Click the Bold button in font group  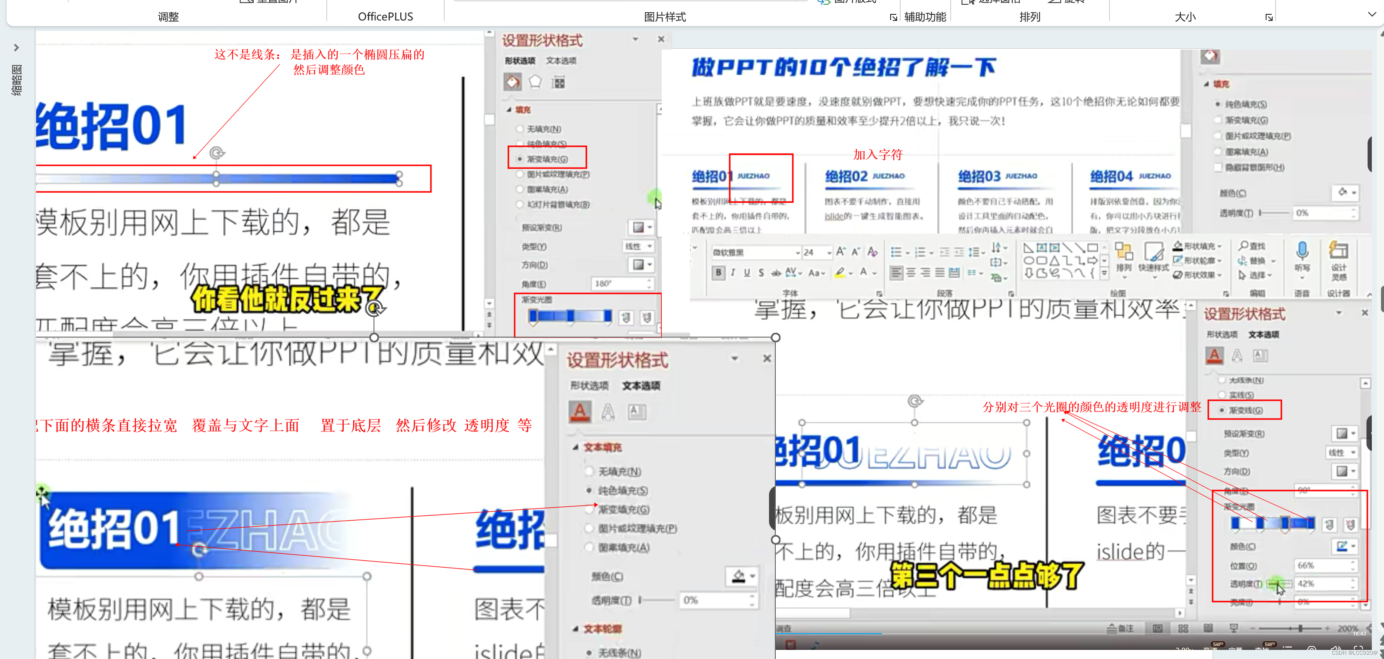pos(718,273)
